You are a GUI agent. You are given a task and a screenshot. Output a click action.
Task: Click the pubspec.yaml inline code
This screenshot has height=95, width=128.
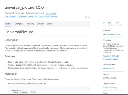(x=37, y=84)
